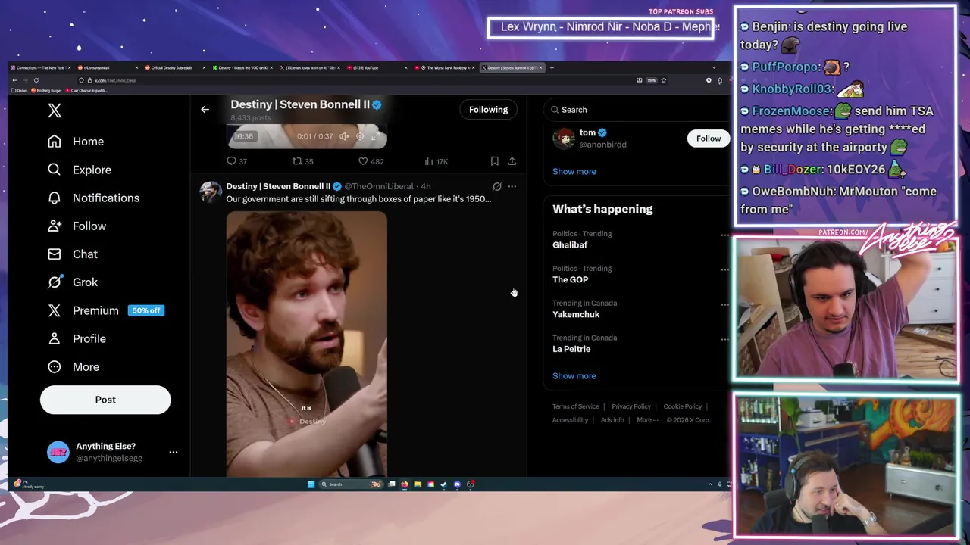The height and width of the screenshot is (545, 970).
Task: Click the back arrow on profile header
Action: pyautogui.click(x=205, y=110)
